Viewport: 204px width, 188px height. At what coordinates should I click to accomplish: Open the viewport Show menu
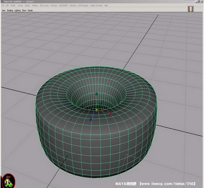[24, 11]
